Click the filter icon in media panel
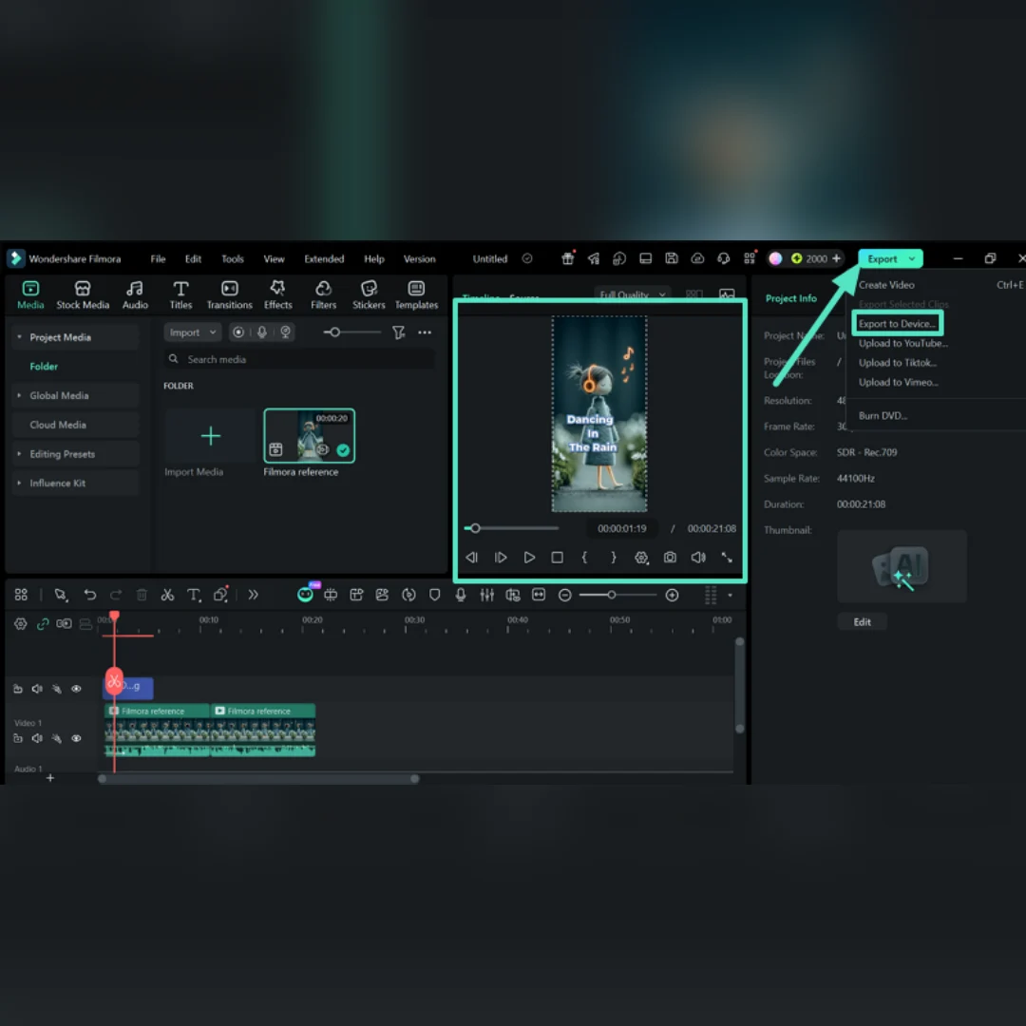 click(x=398, y=333)
